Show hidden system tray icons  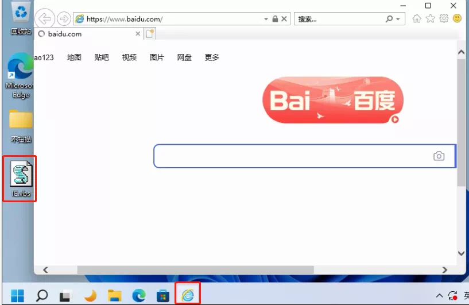pos(439,296)
